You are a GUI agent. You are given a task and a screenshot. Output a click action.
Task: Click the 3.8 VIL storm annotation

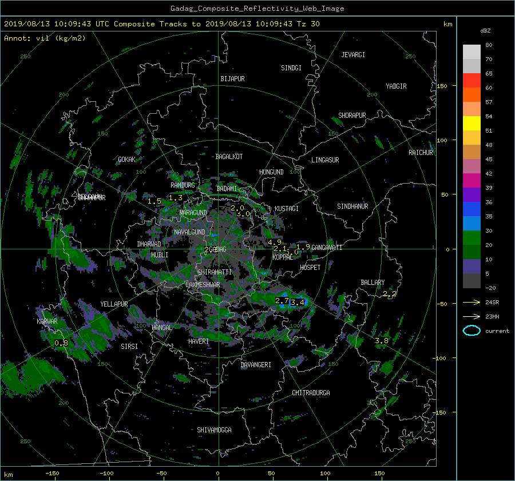[x=381, y=341]
